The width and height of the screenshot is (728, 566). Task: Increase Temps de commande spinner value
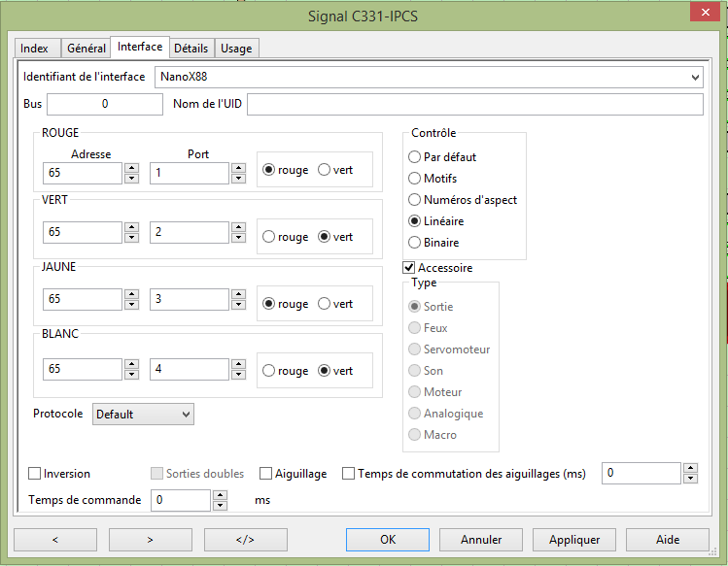(x=220, y=495)
